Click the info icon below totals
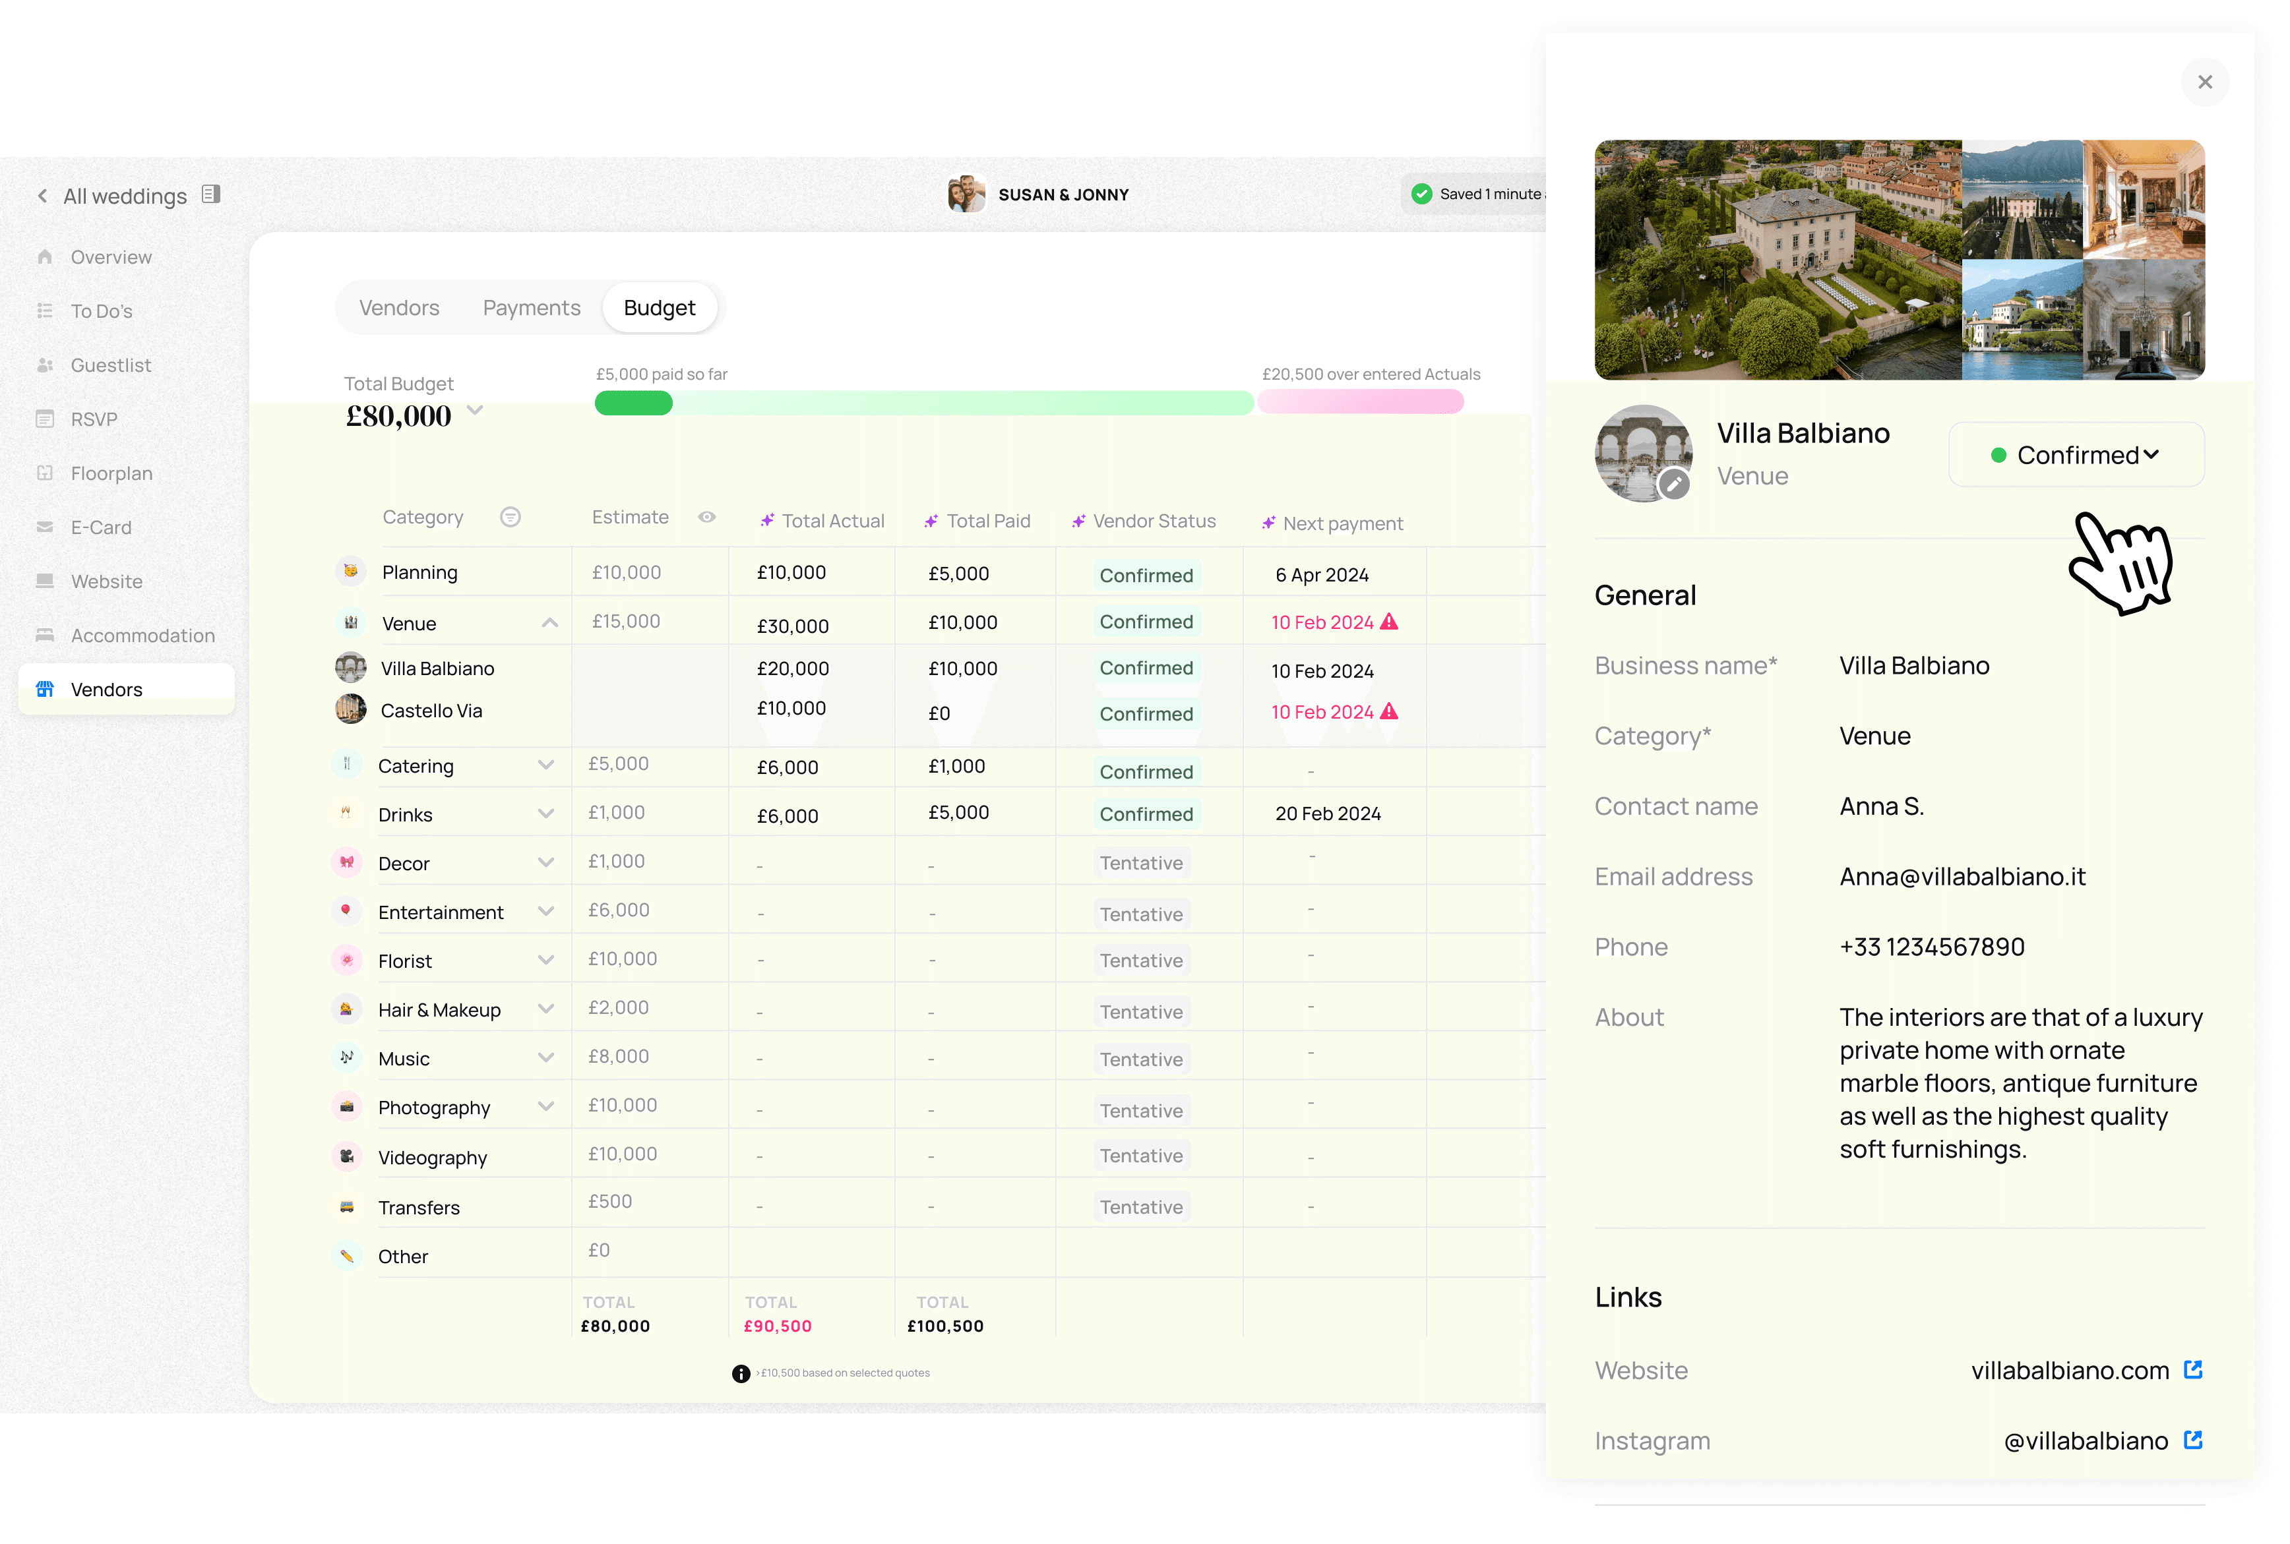The width and height of the screenshot is (2290, 1544). 741,1374
